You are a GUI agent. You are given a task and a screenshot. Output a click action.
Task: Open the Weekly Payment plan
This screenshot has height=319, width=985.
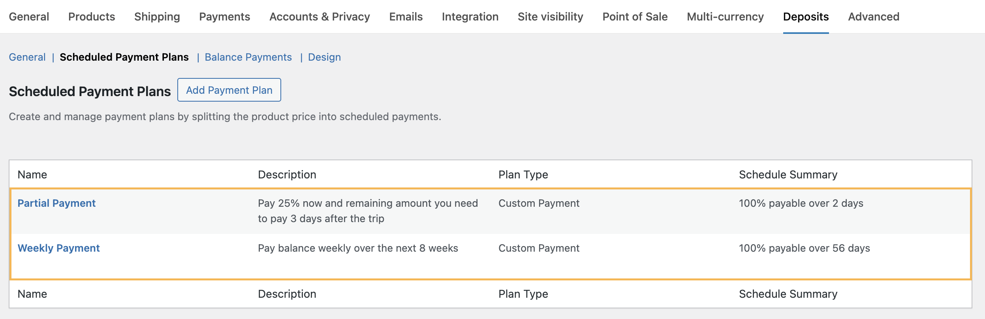[58, 248]
